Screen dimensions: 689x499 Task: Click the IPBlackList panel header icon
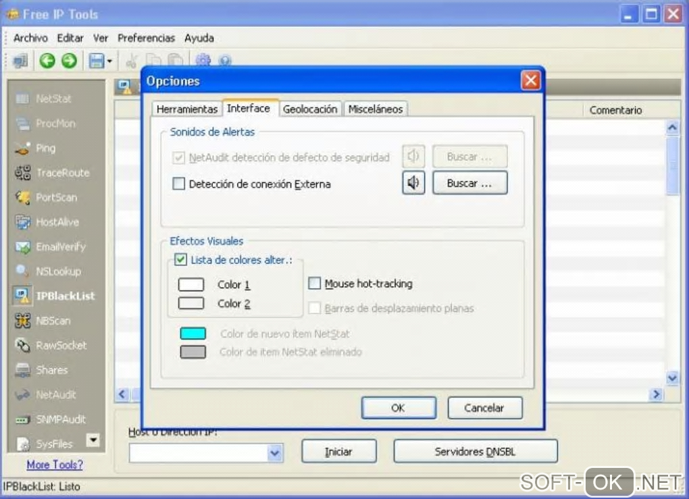point(125,86)
